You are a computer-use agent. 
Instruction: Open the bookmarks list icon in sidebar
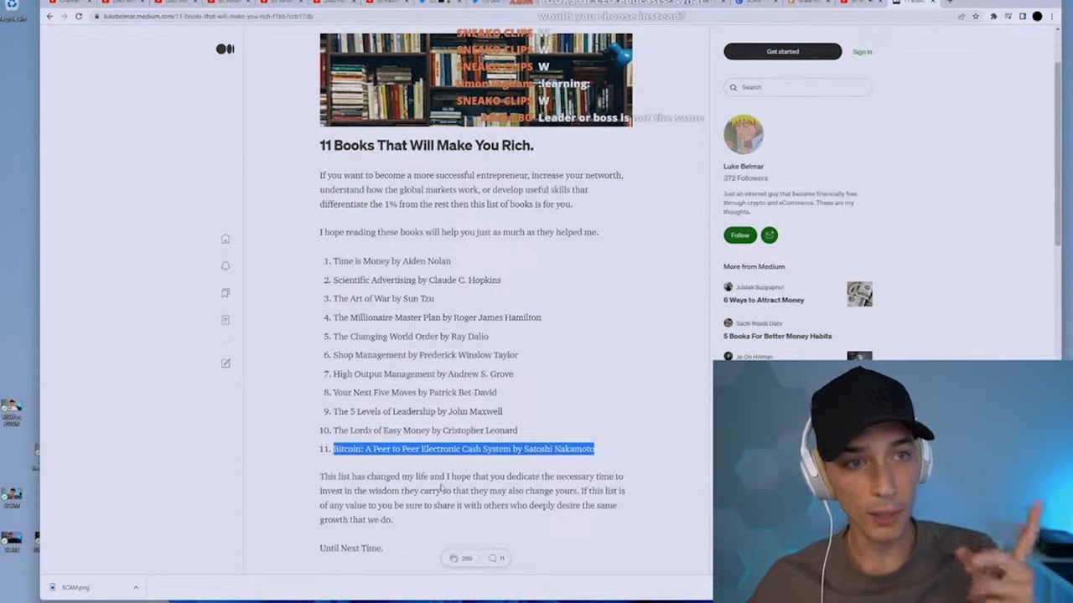tap(225, 293)
